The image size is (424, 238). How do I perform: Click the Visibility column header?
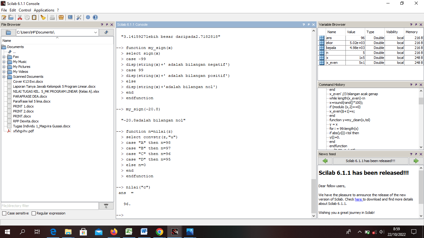394,32
